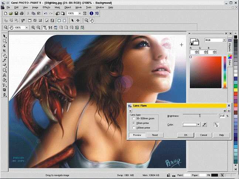This screenshot has width=239, height=179.
Task: Click the Print icon in toolbar
Action: (22, 13)
